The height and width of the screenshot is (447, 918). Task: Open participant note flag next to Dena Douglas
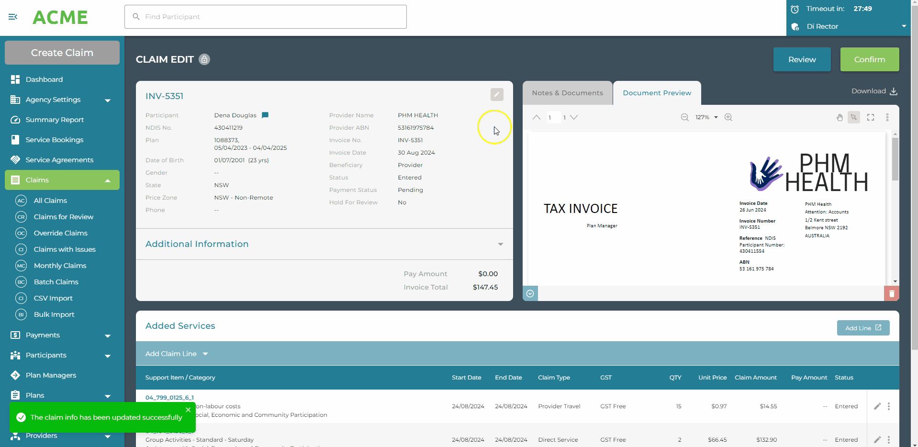pyautogui.click(x=265, y=115)
